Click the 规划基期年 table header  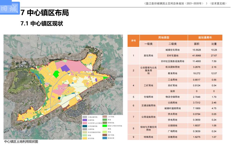205,37
